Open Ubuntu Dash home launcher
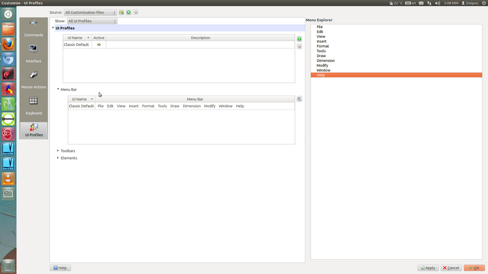The width and height of the screenshot is (488, 274). (x=8, y=14)
